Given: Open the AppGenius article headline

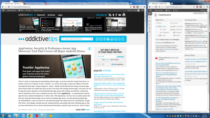Looking at the screenshot, I should [x=52, y=50].
